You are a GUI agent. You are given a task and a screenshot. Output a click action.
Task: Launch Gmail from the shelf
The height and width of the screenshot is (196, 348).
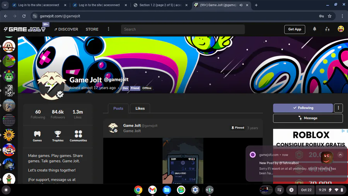point(152,190)
